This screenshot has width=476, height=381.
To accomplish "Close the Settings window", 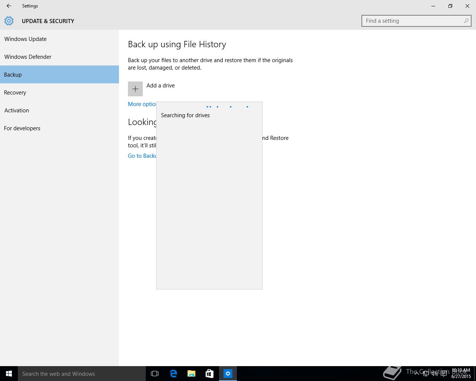I will point(467,6).
